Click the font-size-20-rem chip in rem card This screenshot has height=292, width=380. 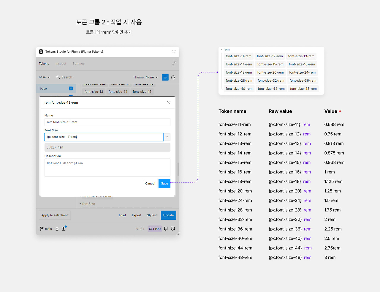270,72
